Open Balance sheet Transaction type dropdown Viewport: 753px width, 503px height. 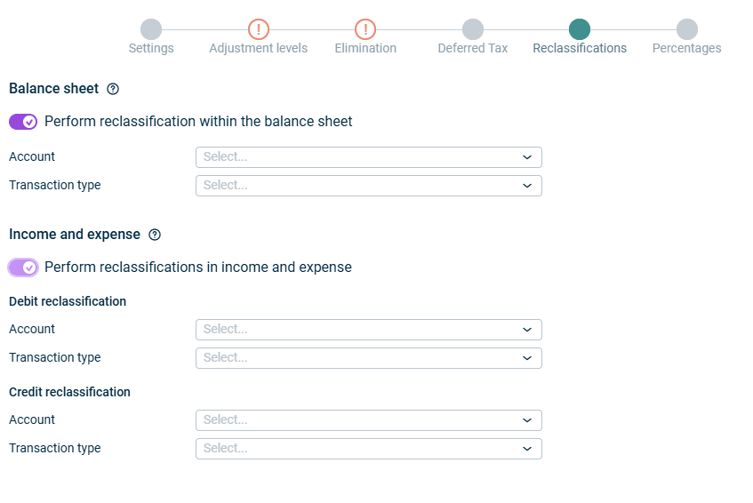tap(368, 186)
